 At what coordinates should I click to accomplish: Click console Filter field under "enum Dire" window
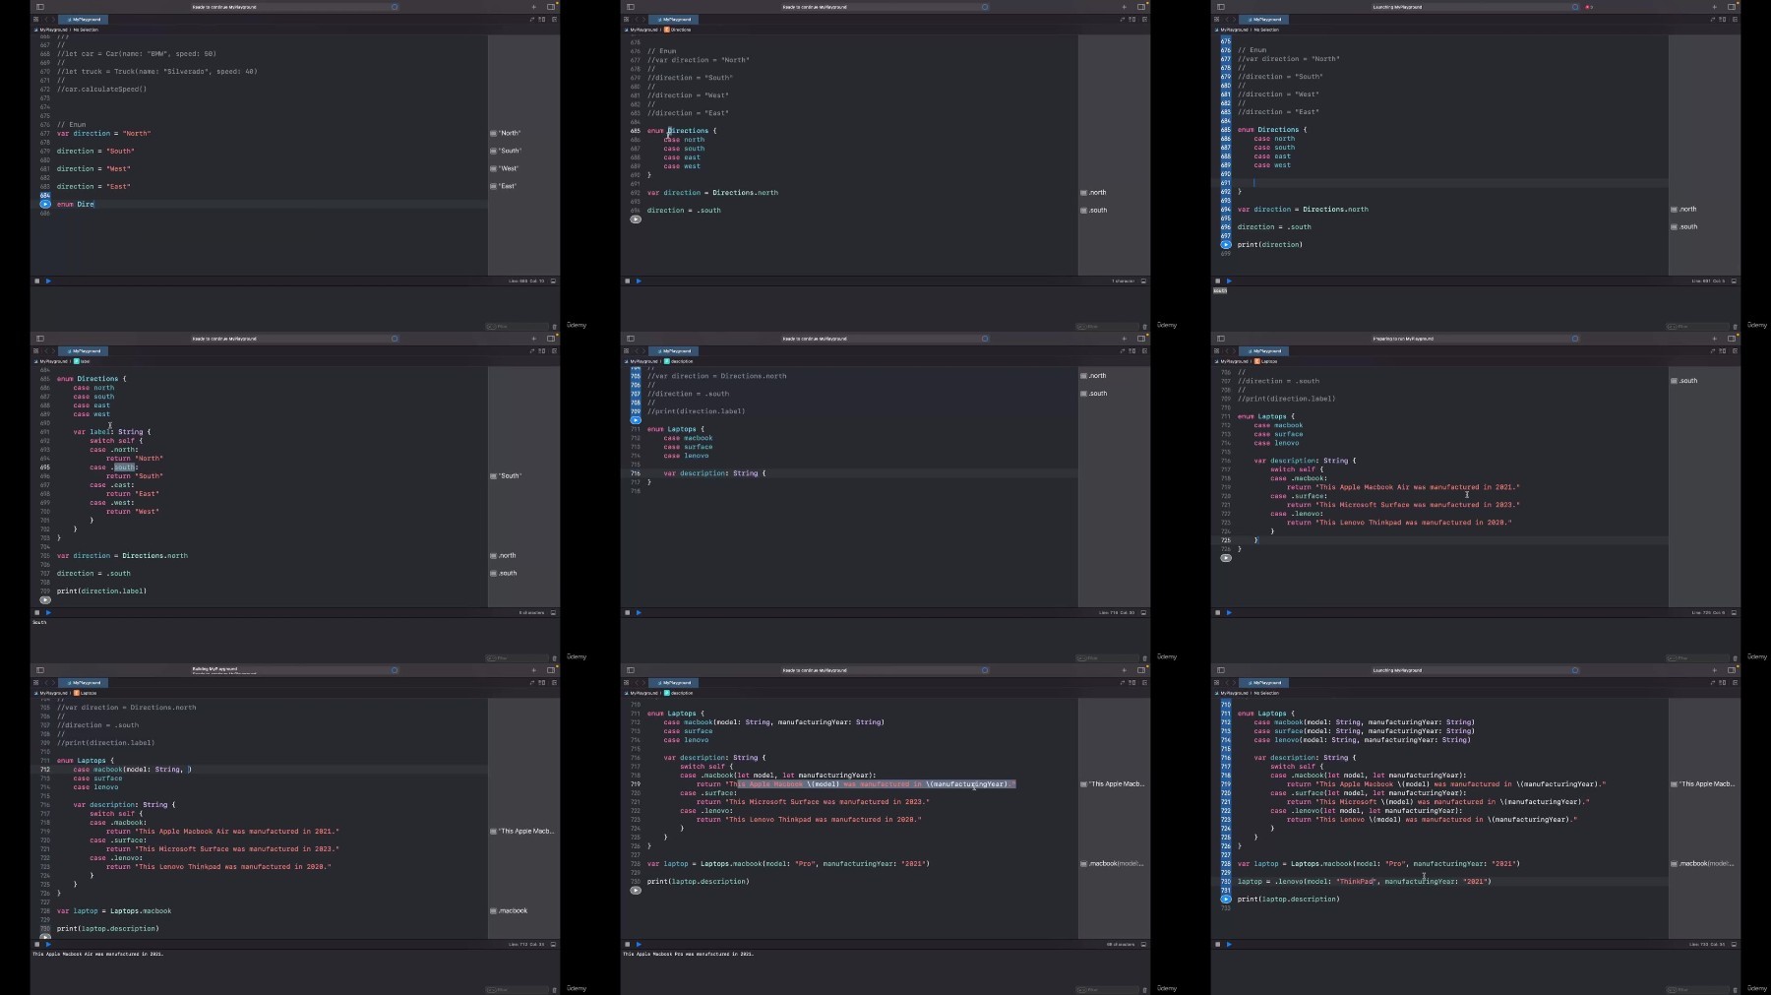pyautogui.click(x=517, y=327)
